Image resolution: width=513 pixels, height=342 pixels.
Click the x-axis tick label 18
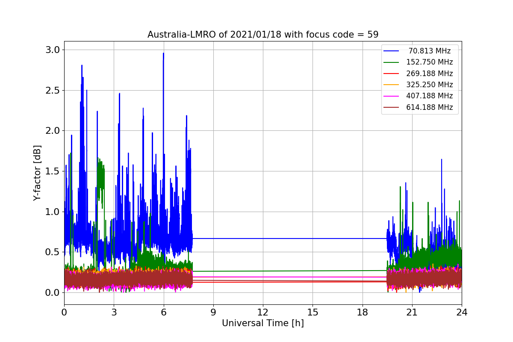click(362, 312)
